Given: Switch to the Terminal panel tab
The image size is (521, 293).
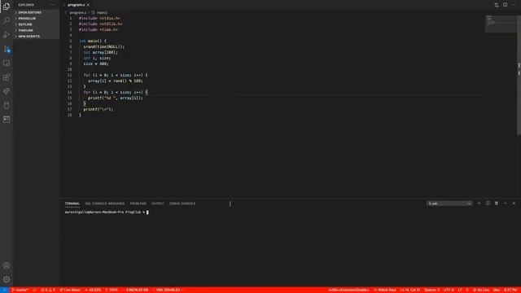Looking at the screenshot, I should pyautogui.click(x=72, y=203).
